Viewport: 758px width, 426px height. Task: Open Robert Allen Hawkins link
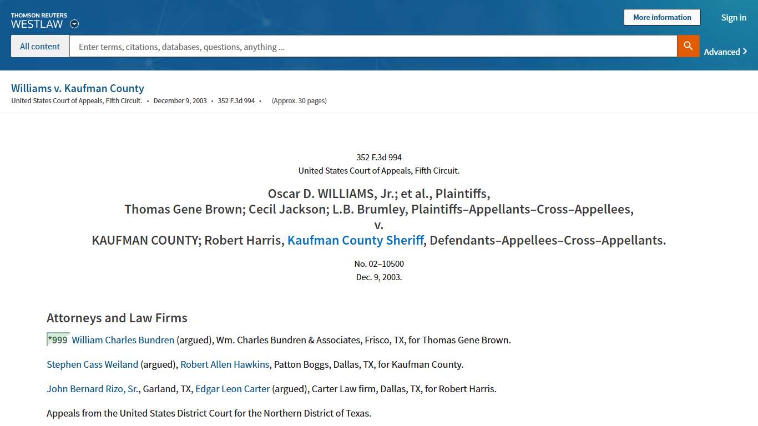point(225,364)
